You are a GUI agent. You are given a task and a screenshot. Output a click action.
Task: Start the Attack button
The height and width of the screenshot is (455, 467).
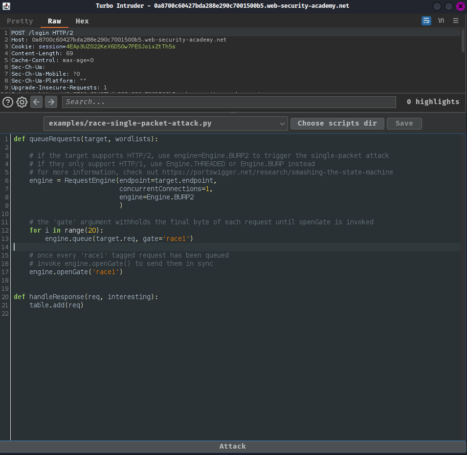[233, 446]
